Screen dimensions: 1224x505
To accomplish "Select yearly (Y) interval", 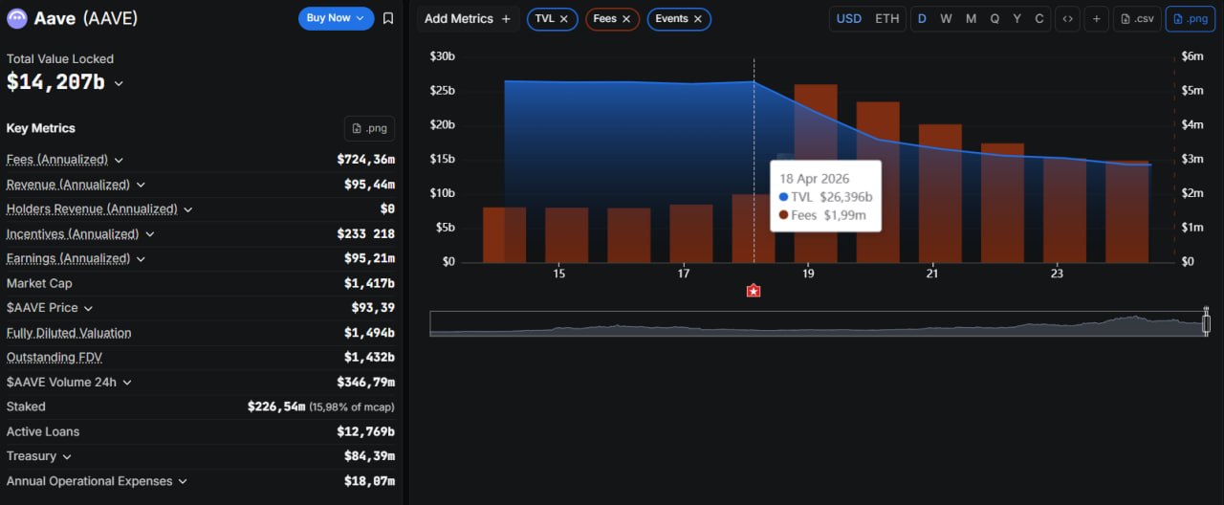I will pos(1016,19).
